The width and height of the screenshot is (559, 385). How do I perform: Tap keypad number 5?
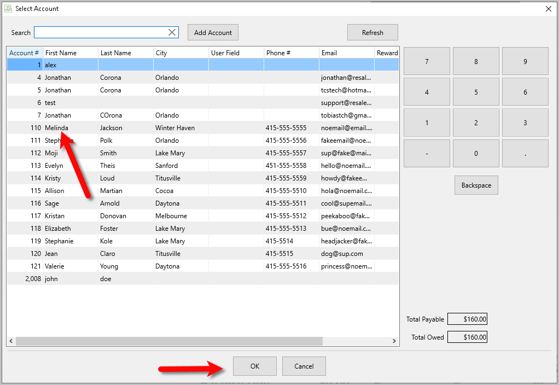476,92
